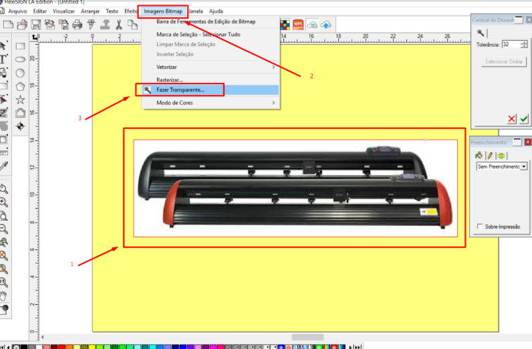Image resolution: width=532 pixels, height=349 pixels.
Task: Select the Hand pan tool
Action: click(x=4, y=296)
